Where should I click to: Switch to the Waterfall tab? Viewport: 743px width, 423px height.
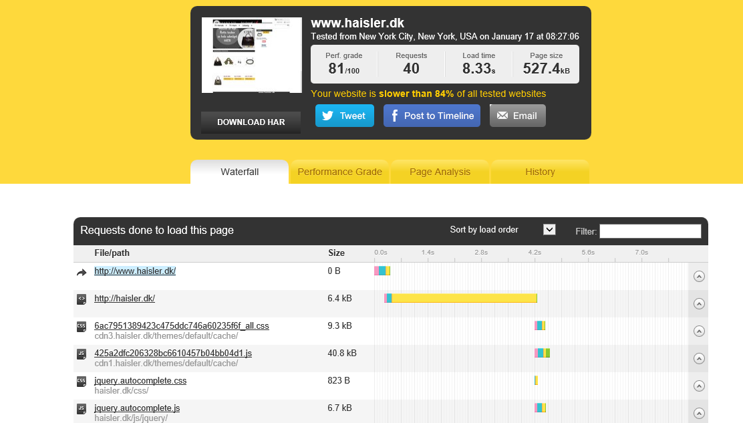[x=239, y=172]
